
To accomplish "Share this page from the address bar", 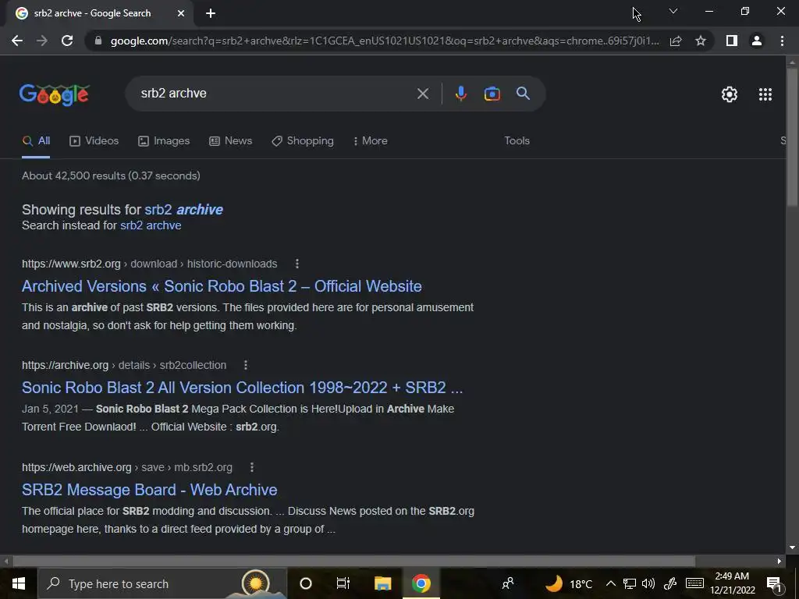I will 676,41.
